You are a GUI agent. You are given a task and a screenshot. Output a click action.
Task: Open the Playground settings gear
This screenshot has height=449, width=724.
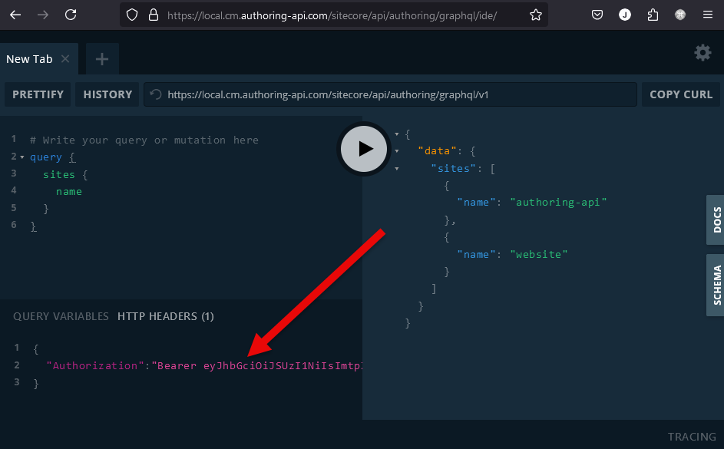[x=703, y=52]
